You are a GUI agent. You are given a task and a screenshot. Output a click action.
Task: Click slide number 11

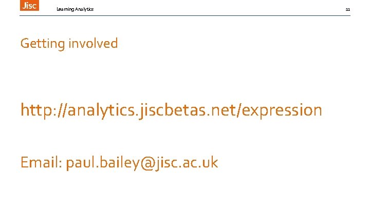(347, 9)
